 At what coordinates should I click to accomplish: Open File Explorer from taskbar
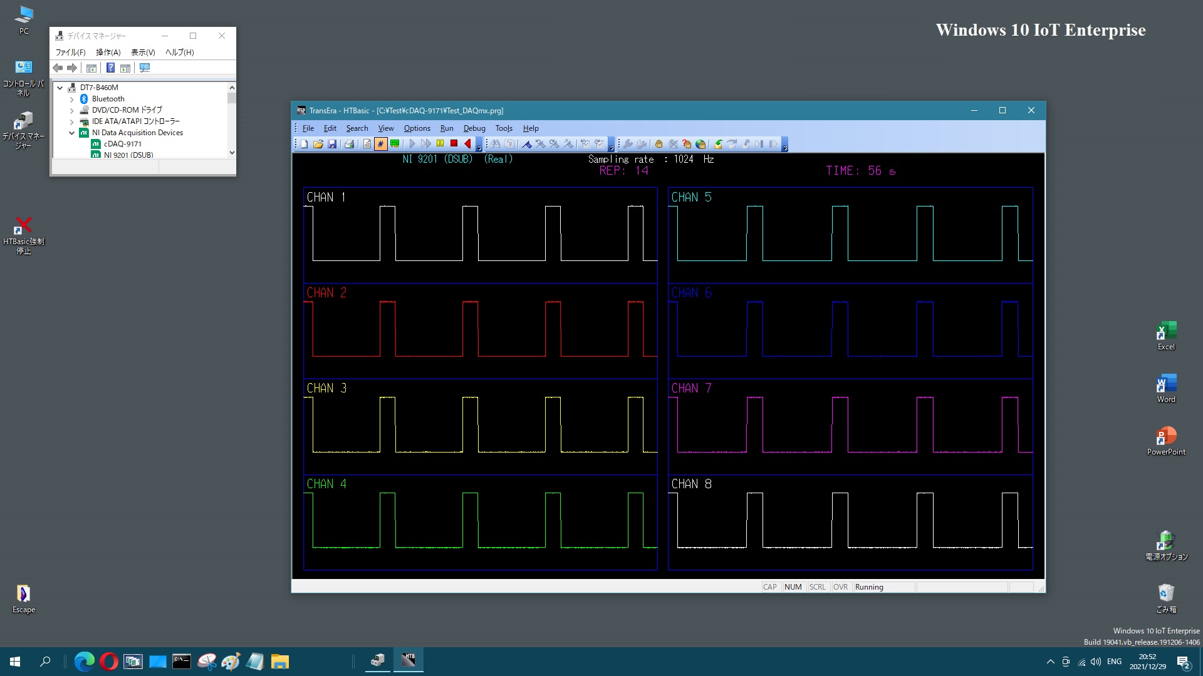279,662
